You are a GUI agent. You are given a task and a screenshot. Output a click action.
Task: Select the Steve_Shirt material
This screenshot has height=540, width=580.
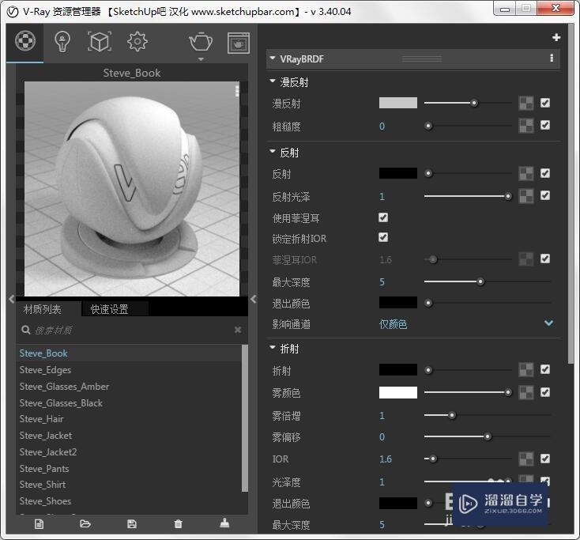[x=130, y=485]
